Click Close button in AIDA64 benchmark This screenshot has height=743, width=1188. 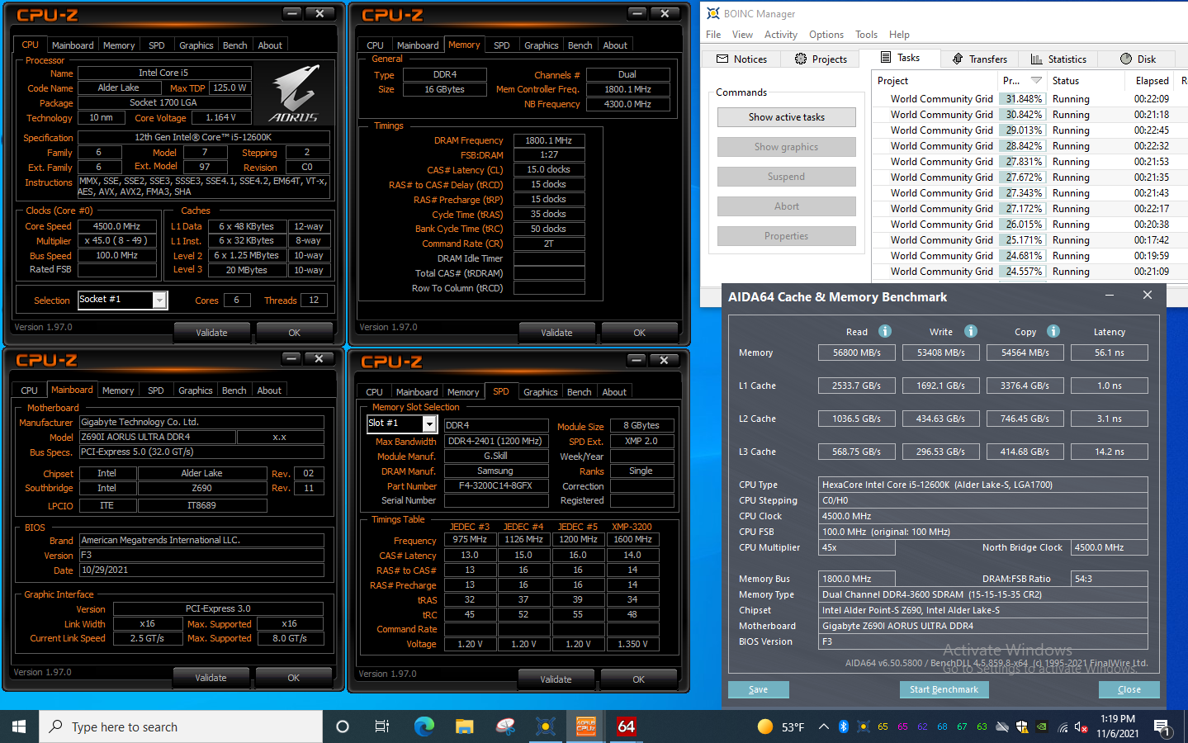[x=1129, y=689]
